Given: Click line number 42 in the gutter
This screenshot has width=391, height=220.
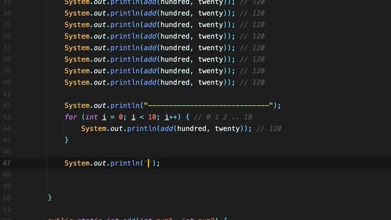Looking at the screenshot, I should click(x=7, y=106).
